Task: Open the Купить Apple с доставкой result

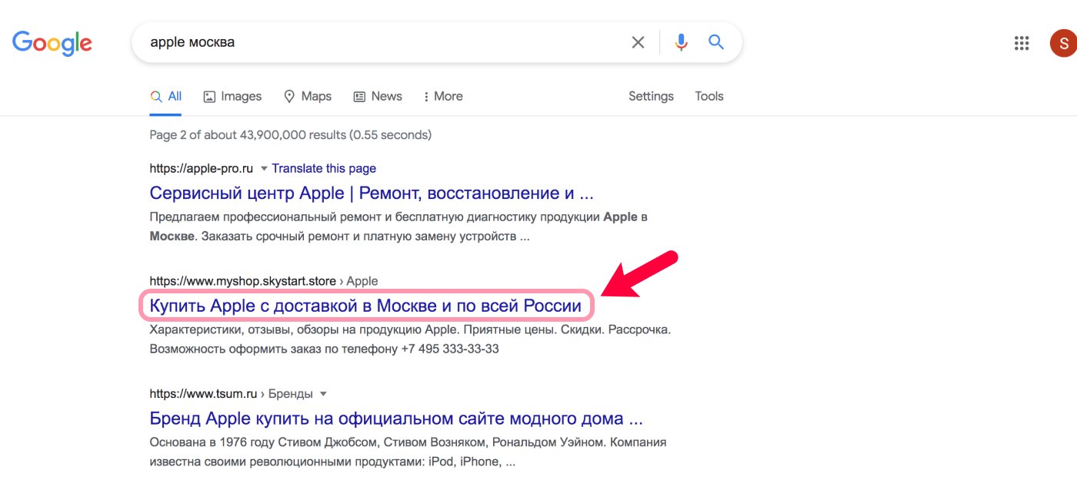Action: pos(365,306)
